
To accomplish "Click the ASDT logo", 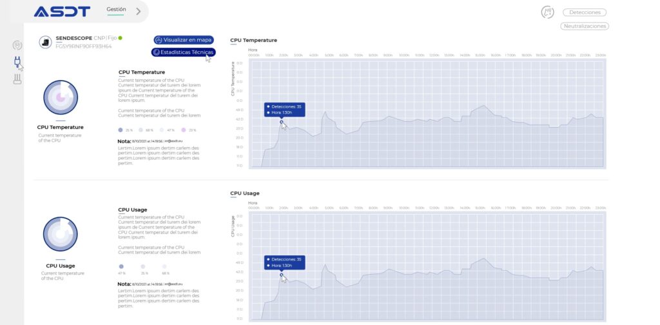I will click(61, 12).
